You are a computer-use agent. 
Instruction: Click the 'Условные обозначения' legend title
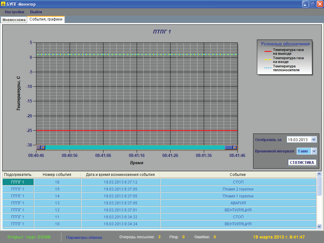point(285,44)
